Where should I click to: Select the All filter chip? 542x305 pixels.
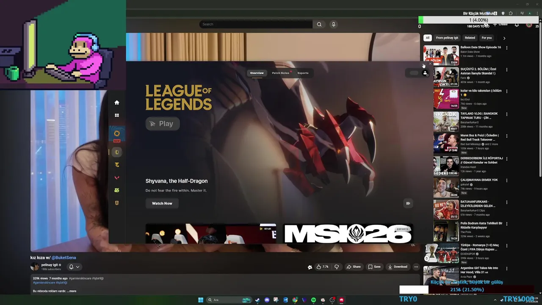pyautogui.click(x=427, y=38)
